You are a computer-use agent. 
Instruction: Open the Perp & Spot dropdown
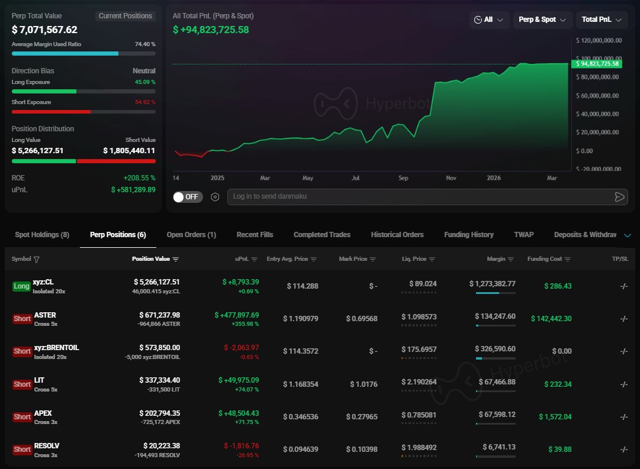click(542, 20)
